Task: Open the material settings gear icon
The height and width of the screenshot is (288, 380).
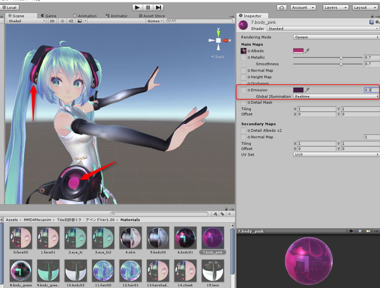Action: (x=377, y=22)
